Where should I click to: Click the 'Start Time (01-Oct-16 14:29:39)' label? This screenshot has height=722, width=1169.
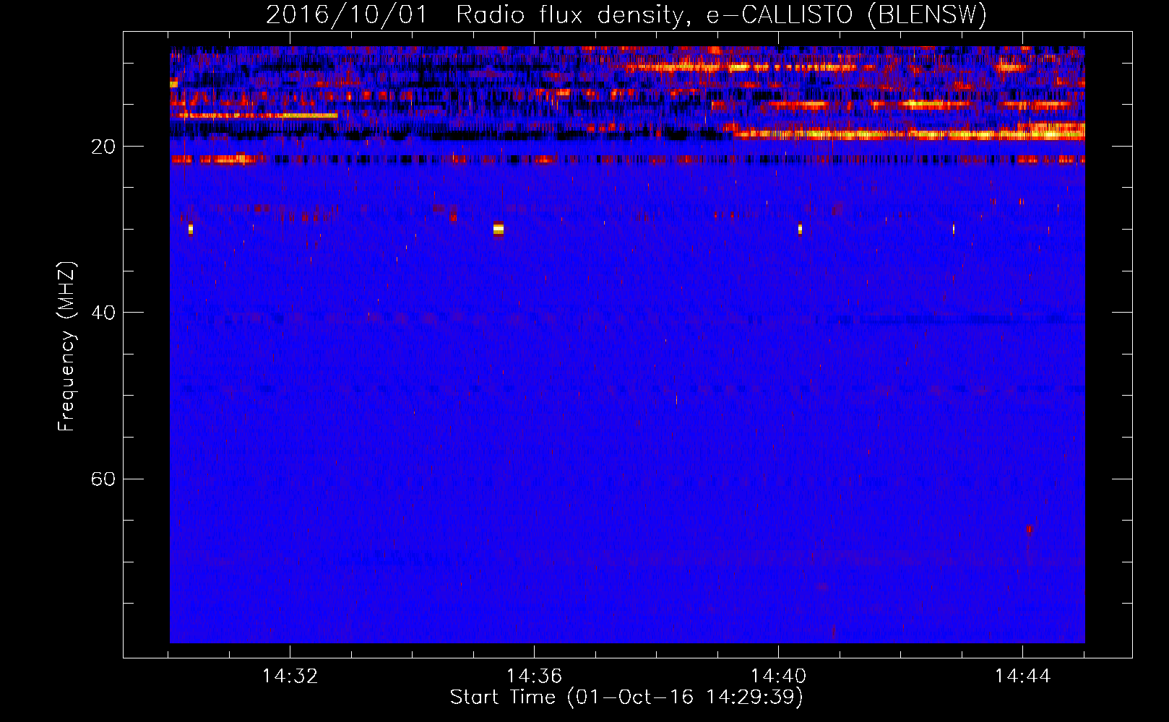[x=626, y=697]
